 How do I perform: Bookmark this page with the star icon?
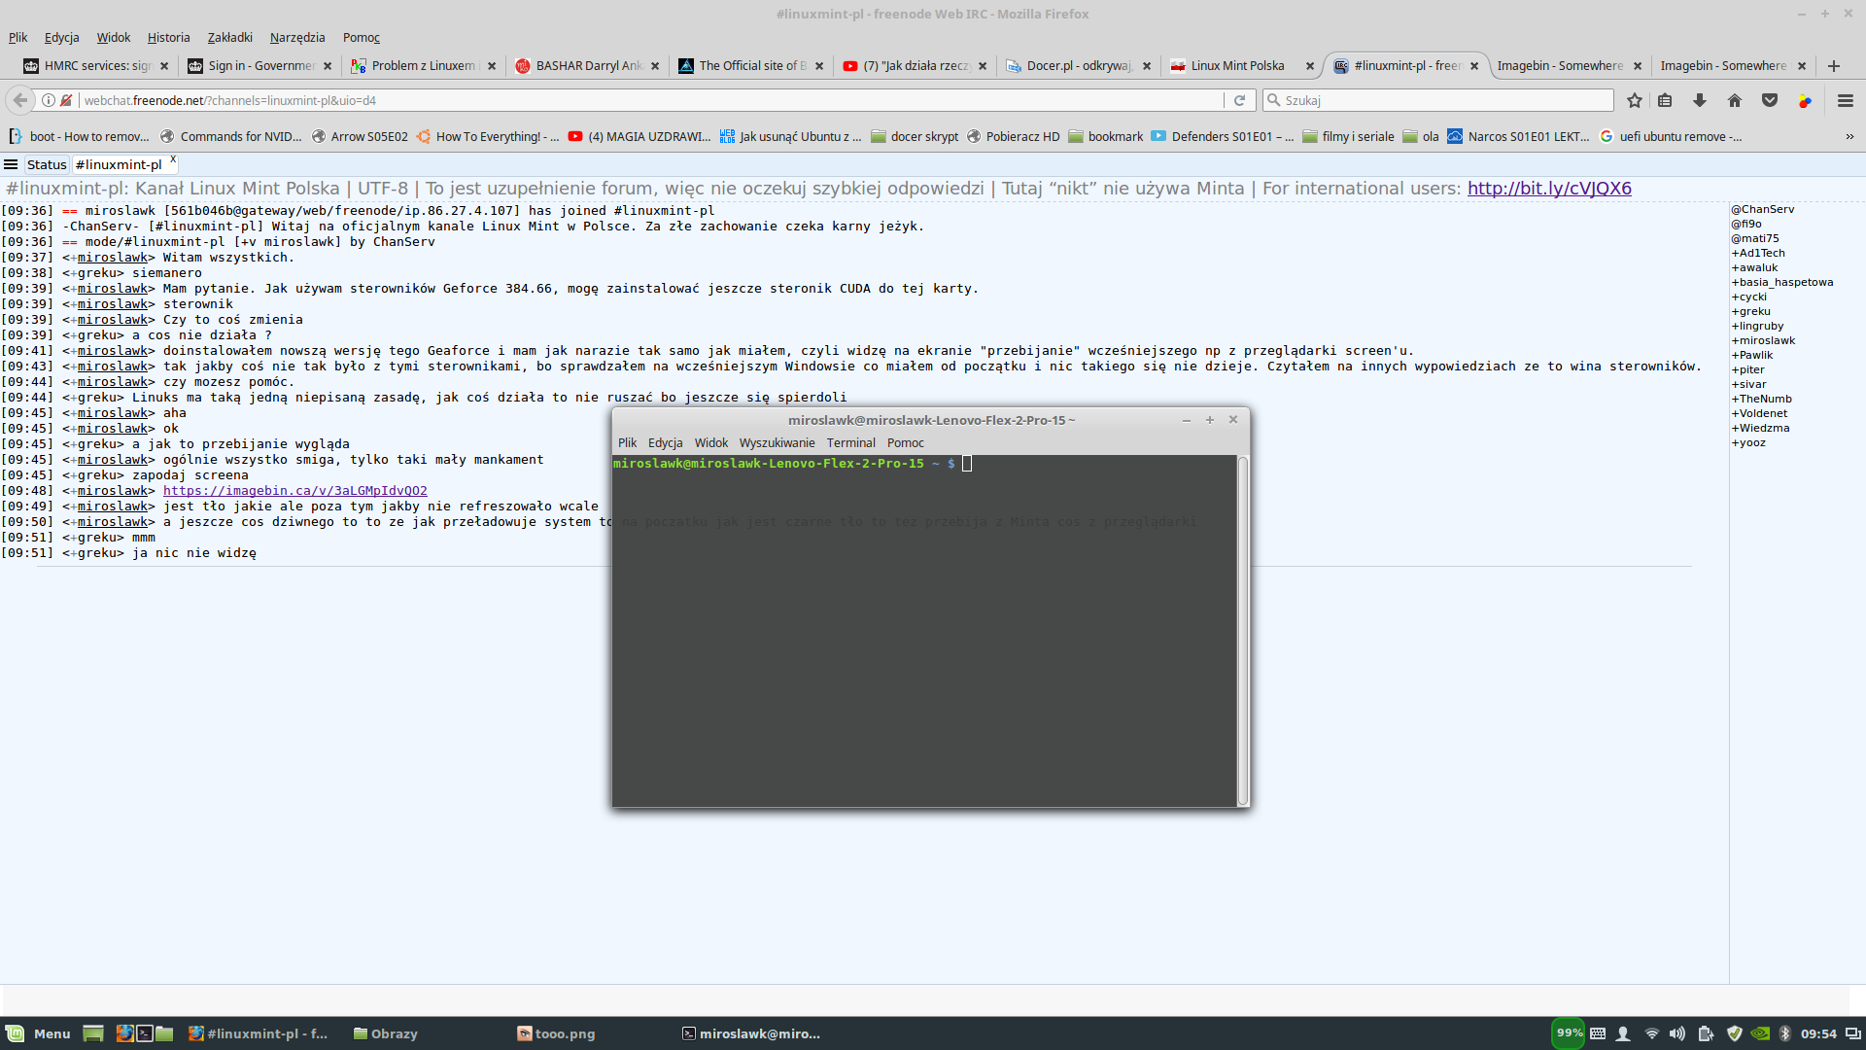click(1635, 100)
